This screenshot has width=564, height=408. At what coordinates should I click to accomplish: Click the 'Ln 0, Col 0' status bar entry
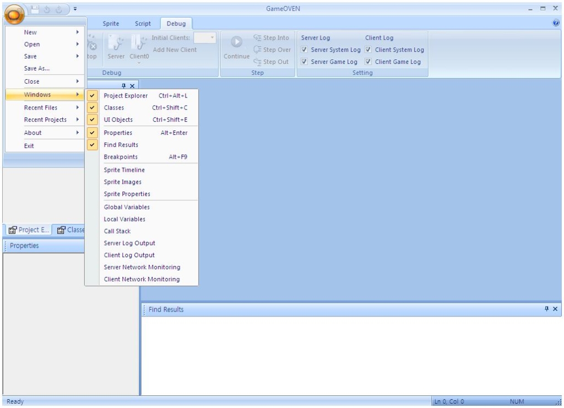point(449,401)
